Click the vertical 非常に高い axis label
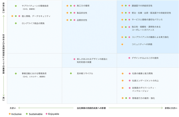 (x=4, y=8)
